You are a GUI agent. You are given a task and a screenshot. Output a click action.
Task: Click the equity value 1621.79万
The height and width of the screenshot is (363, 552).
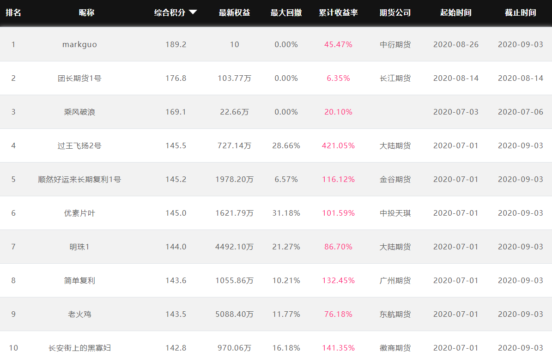[x=235, y=213]
